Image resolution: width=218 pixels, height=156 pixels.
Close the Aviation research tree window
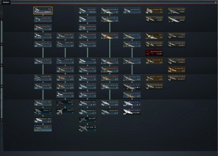215,2
